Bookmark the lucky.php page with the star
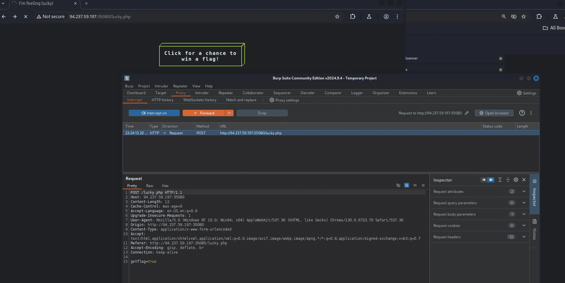 (337, 17)
